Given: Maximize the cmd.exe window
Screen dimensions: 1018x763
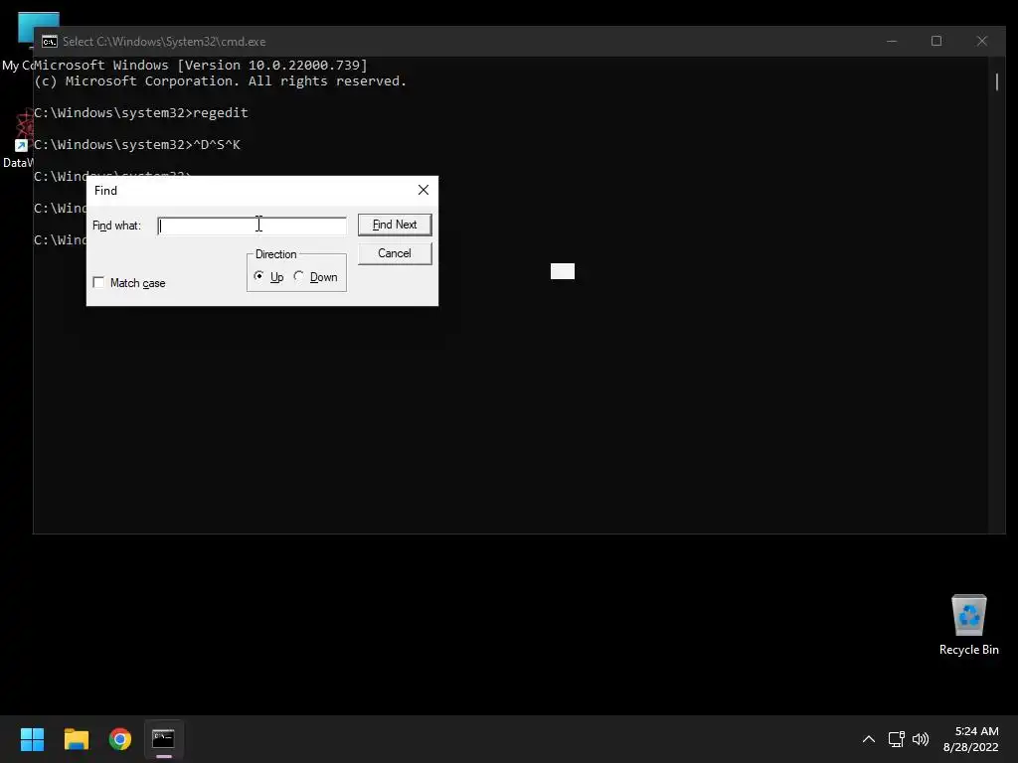Looking at the screenshot, I should [936, 41].
